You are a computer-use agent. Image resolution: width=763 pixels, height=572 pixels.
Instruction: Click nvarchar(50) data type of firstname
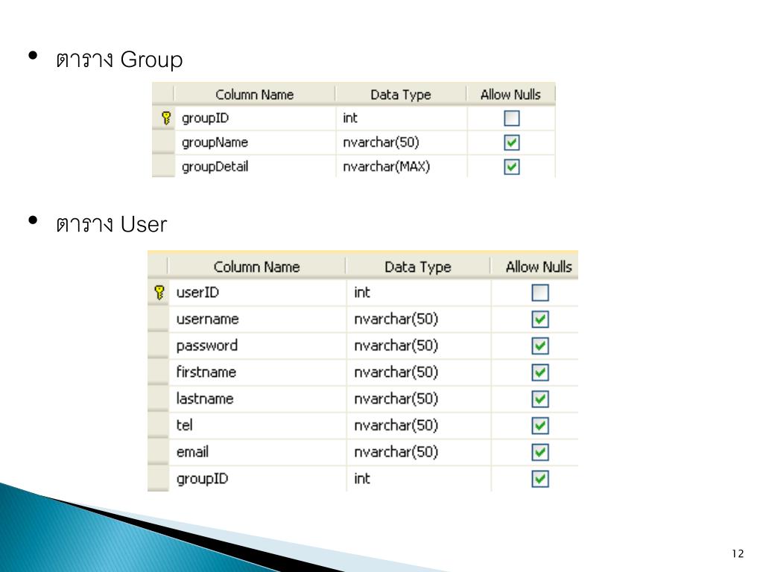tap(419, 372)
